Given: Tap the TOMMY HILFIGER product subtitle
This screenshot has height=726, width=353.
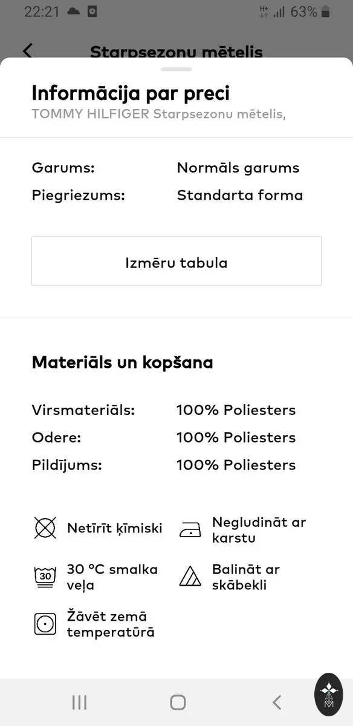Looking at the screenshot, I should pos(158,114).
